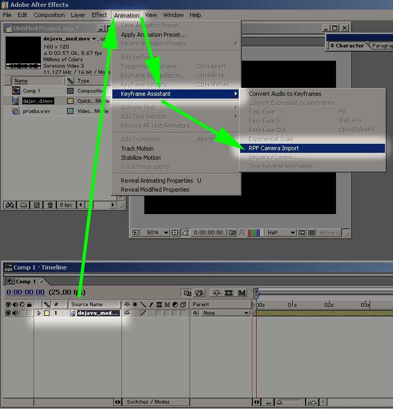Click the zoom in mountain icon in timeline
This screenshot has height=409, width=393.
312,402
